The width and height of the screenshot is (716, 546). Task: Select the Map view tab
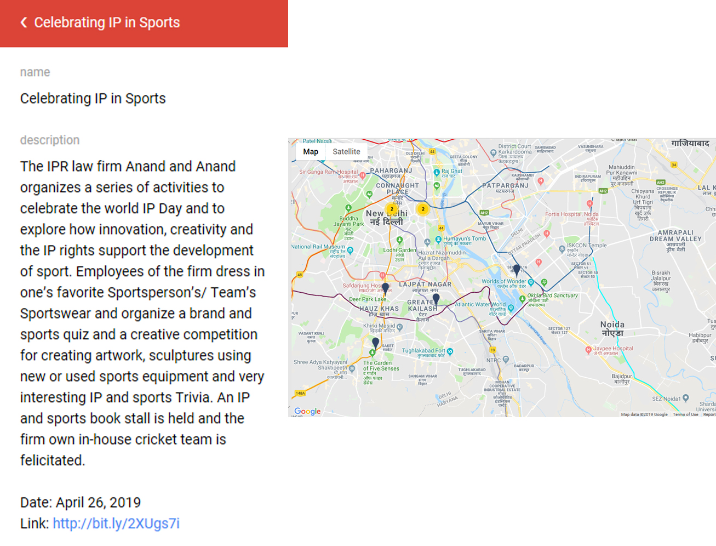tap(311, 152)
